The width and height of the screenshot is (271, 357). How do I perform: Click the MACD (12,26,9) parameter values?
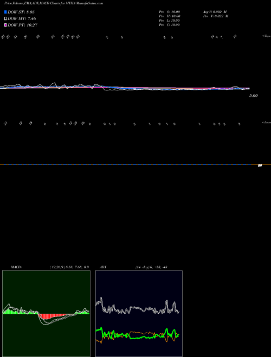(69, 267)
